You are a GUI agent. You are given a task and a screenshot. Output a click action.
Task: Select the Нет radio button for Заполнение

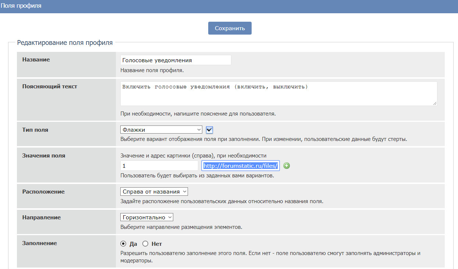click(145, 244)
